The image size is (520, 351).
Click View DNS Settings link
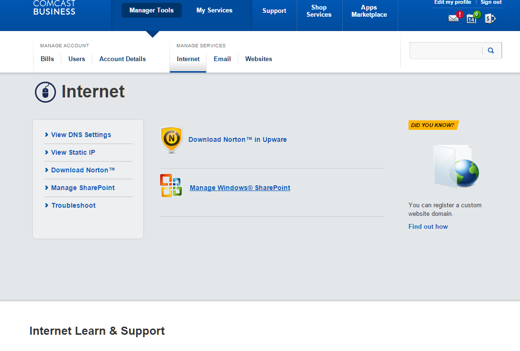click(81, 135)
